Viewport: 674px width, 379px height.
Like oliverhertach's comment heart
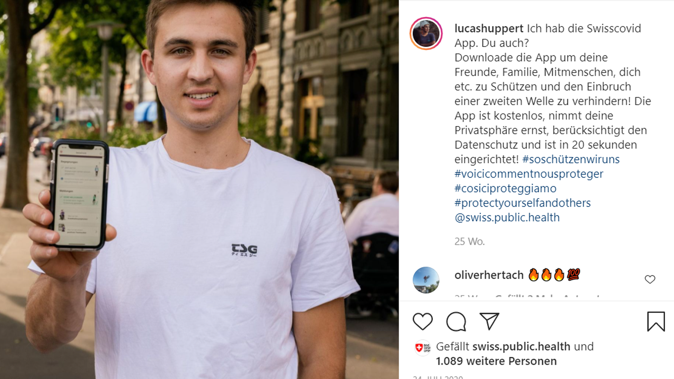[x=650, y=279]
